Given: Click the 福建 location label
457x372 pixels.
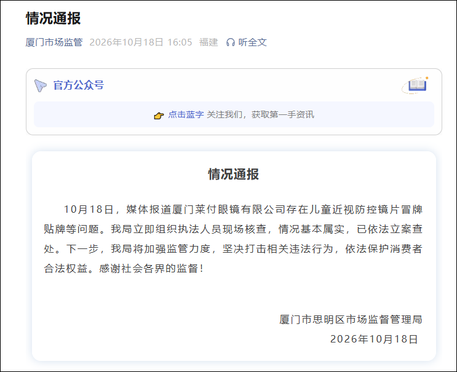Looking at the screenshot, I should (x=209, y=42).
